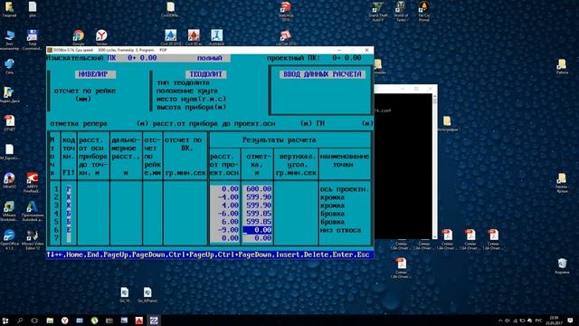Open the Сеть network icon
Image resolution: width=579 pixels, height=326 pixels.
[x=9, y=66]
